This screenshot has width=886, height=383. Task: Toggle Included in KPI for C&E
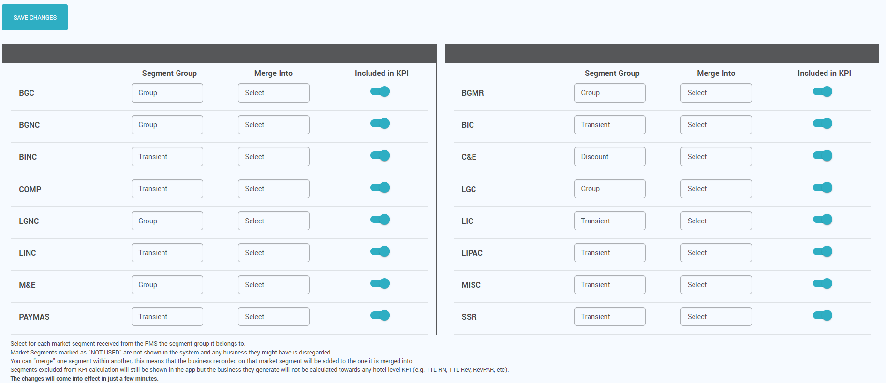coord(823,156)
